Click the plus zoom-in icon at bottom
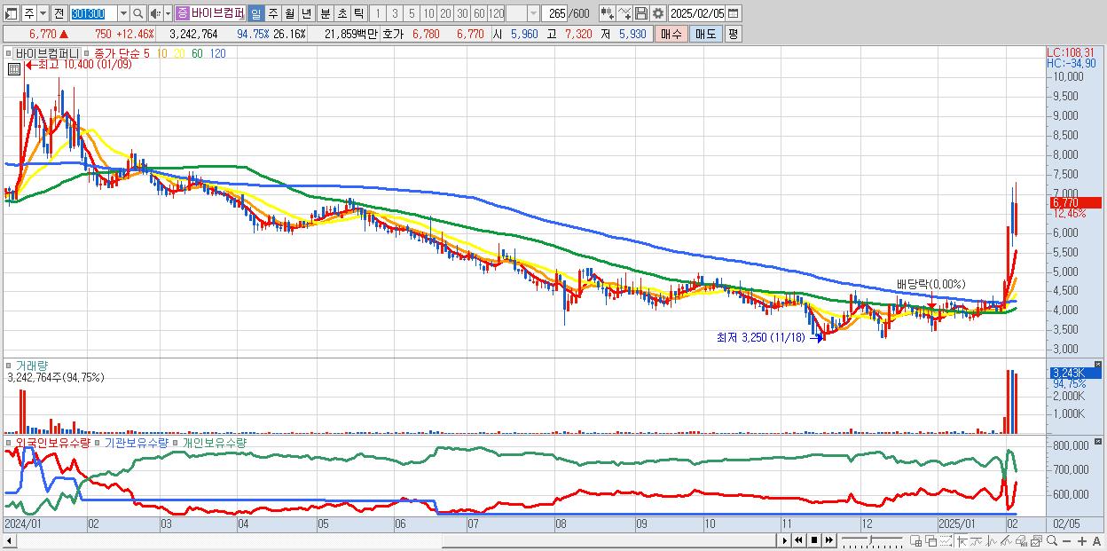Viewport: 1107px width, 551px height. point(1081,540)
